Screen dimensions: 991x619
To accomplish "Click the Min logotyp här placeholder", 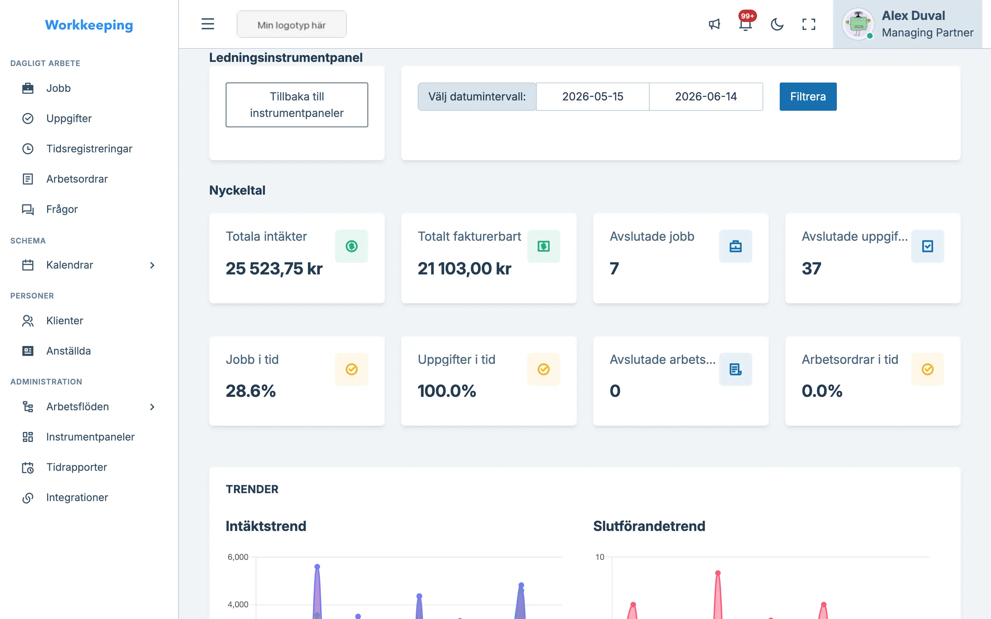I will (291, 24).
